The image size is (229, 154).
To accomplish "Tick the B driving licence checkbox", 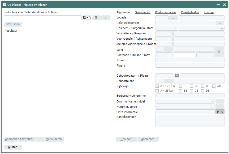I will 180,86.
